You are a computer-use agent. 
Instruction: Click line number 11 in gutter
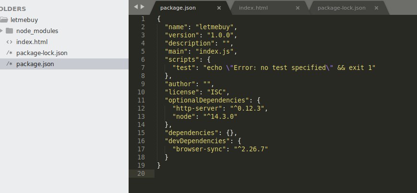[141, 100]
